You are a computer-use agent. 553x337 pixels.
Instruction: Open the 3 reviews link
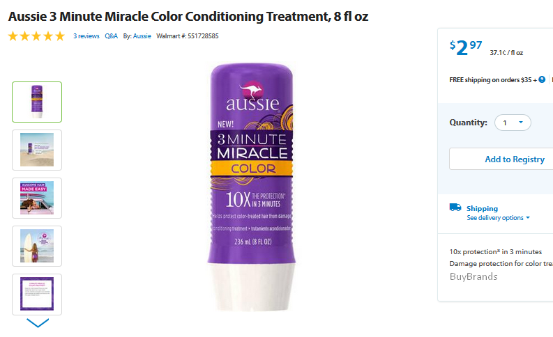86,36
